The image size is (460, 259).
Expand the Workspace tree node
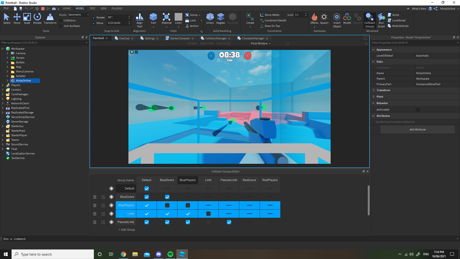pyautogui.click(x=3, y=49)
